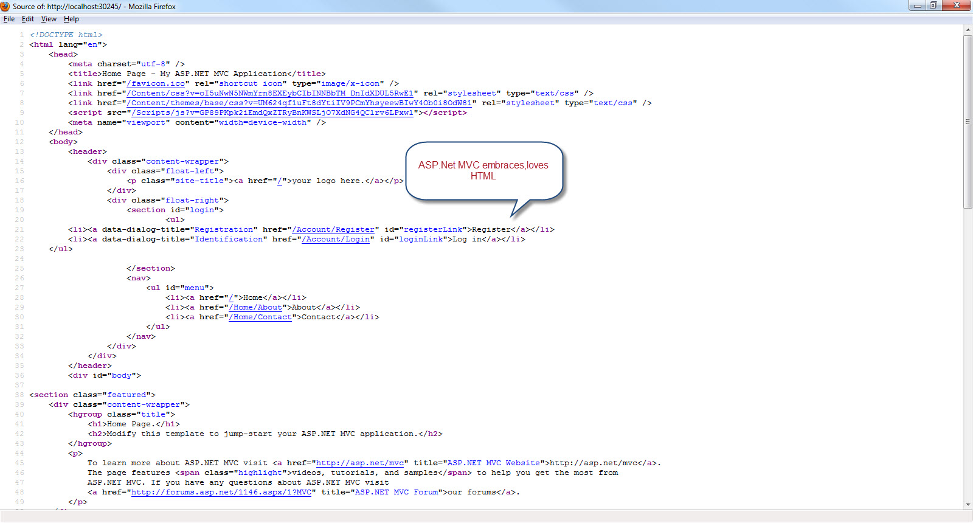Viewport: 973px width, 523px height.
Task: Click the <h1>Home Page.</h1> line
Action: pos(134,424)
